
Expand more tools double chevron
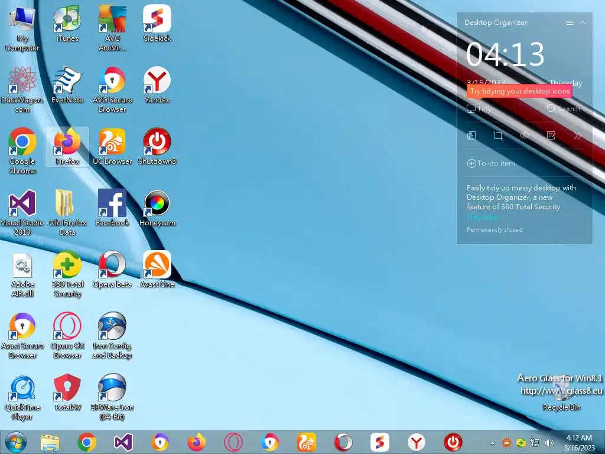578,135
